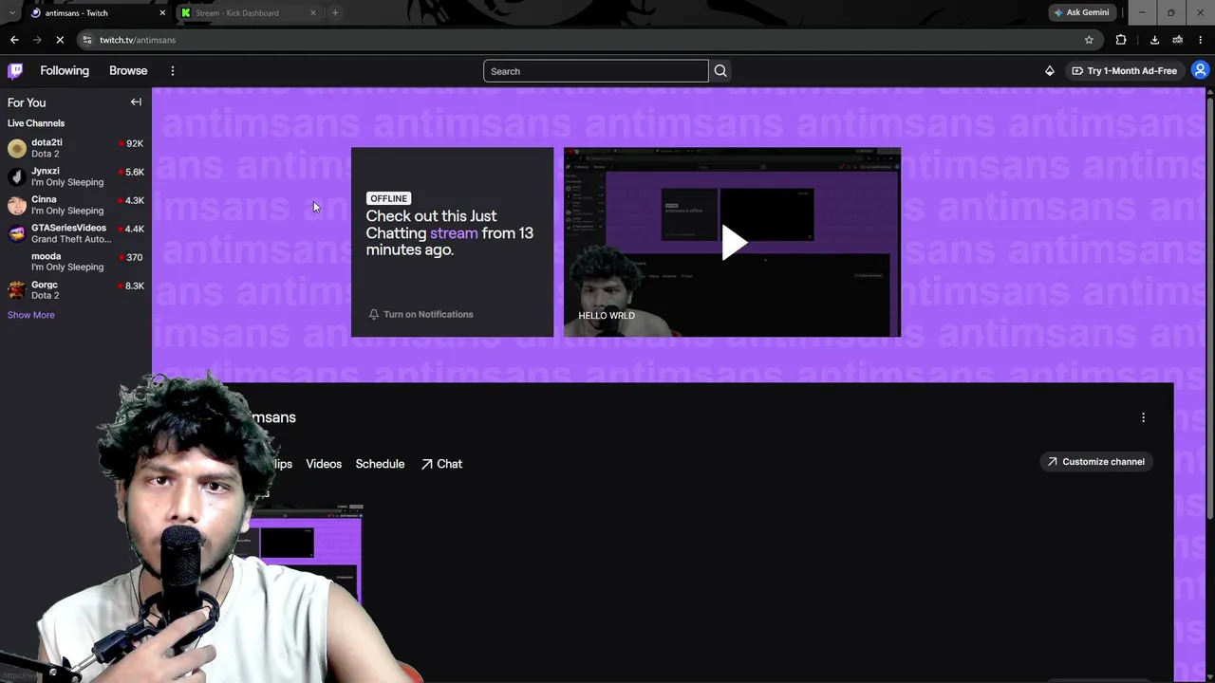
Task: Open GTASeriesVideos channel avatar
Action: [x=17, y=233]
